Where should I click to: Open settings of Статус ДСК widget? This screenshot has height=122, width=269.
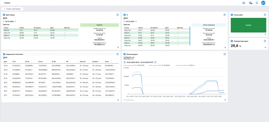tap(265, 15)
